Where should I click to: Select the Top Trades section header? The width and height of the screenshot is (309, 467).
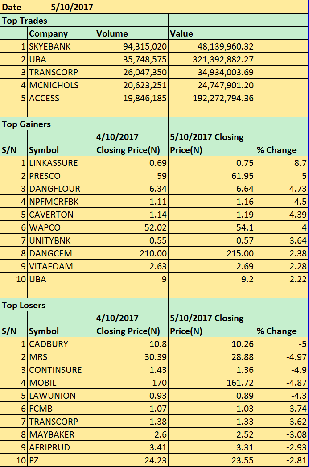(25, 21)
